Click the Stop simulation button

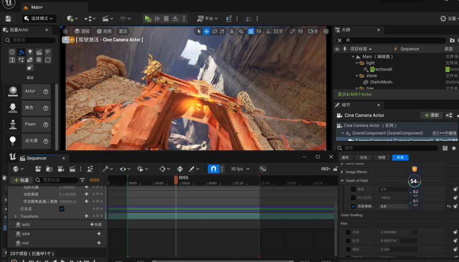pyautogui.click(x=166, y=19)
